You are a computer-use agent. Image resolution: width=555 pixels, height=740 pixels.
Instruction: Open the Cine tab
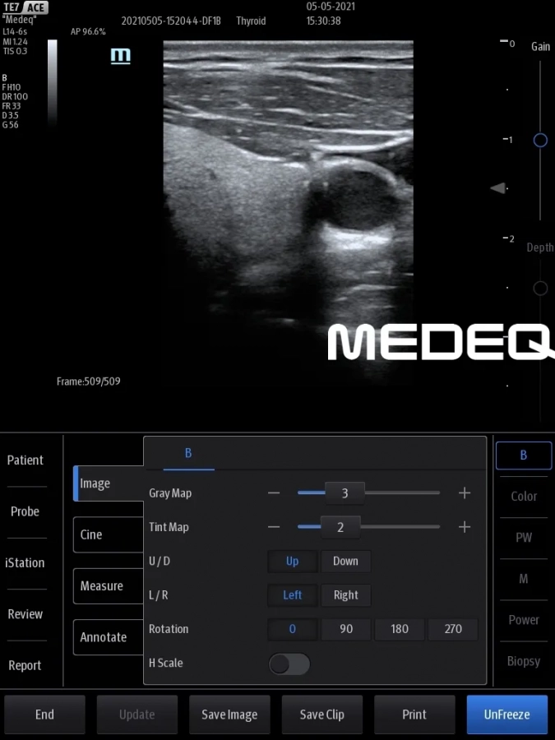pyautogui.click(x=109, y=534)
